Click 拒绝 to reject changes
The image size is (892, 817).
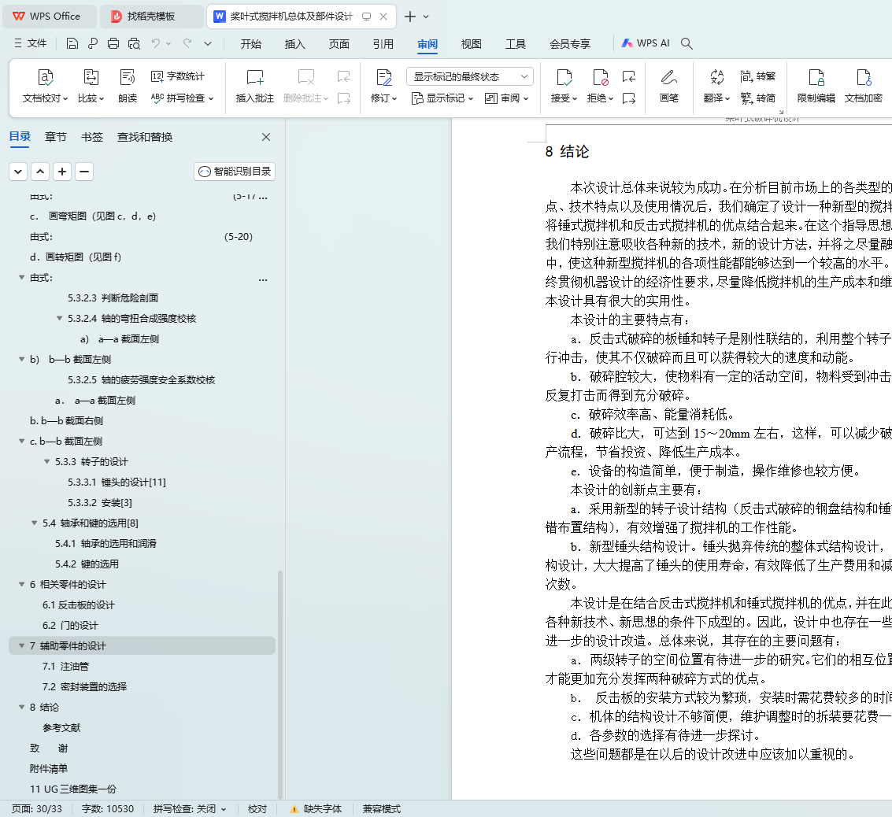600,87
